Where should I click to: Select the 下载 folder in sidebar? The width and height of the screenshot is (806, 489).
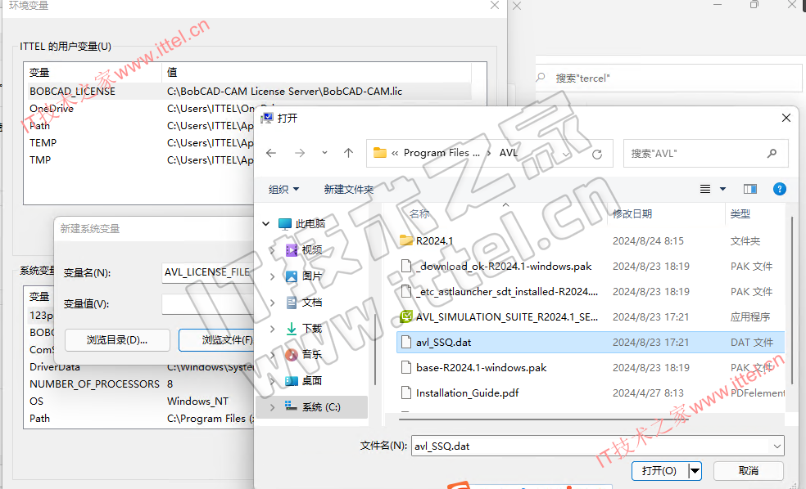305,329
